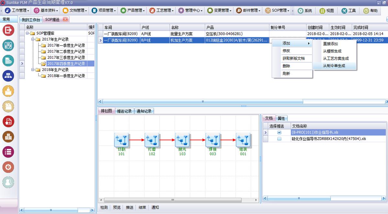This screenshot has width=388, height=214.
Task: Select 2018年一季度生产记录 folder in tree
Action: point(66,76)
